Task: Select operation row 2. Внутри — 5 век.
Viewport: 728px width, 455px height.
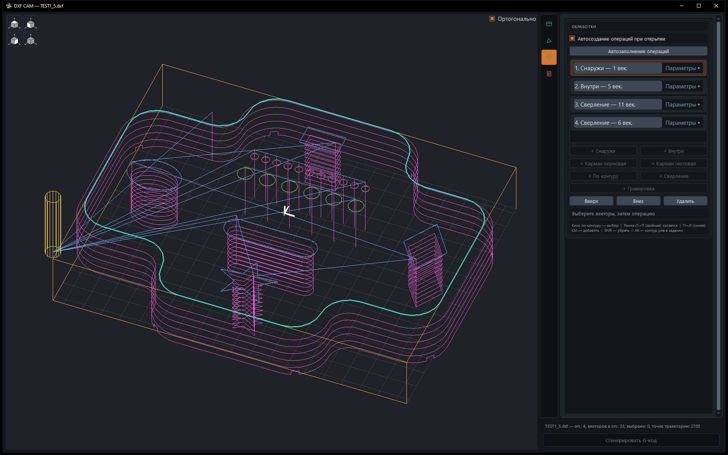Action: pos(618,86)
